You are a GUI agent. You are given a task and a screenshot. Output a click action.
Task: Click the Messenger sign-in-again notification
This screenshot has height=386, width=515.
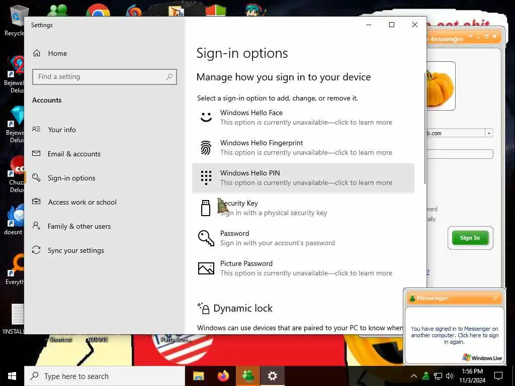coord(455,335)
